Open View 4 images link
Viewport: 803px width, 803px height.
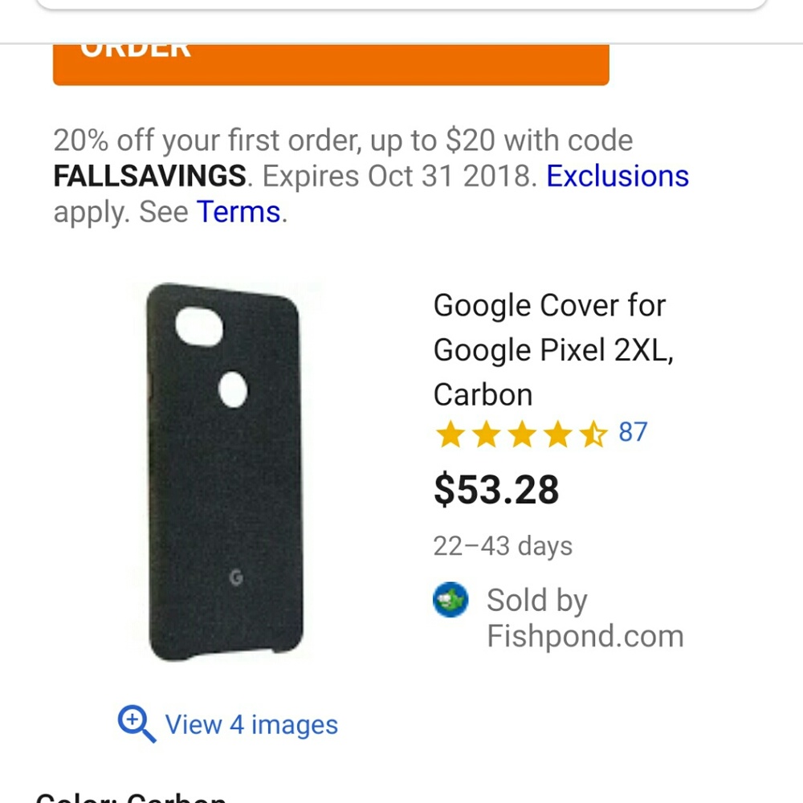[x=251, y=724]
